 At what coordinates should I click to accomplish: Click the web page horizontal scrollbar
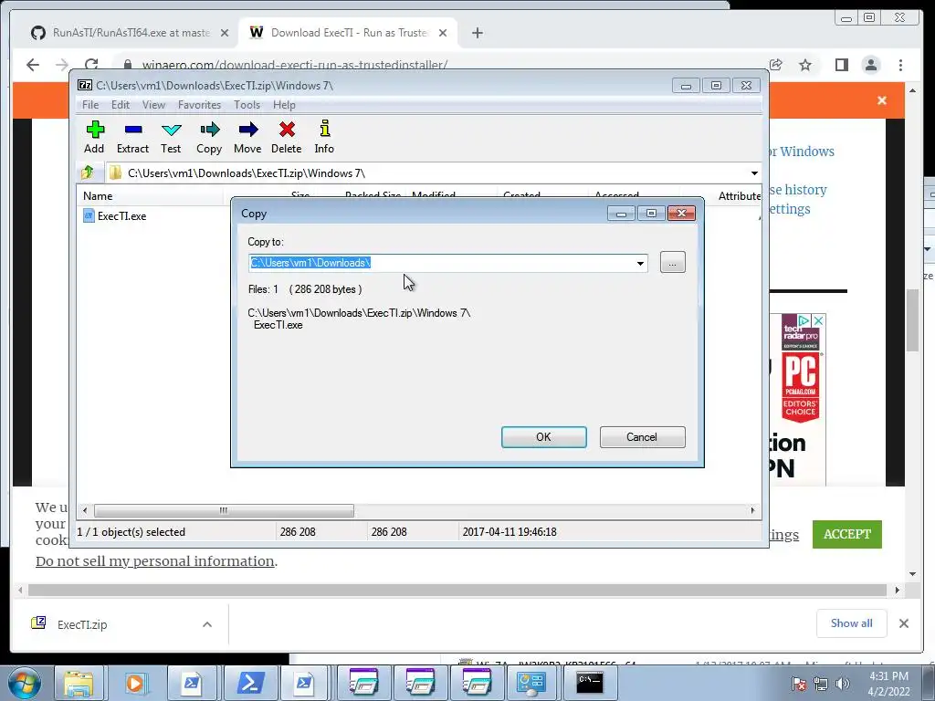click(457, 591)
